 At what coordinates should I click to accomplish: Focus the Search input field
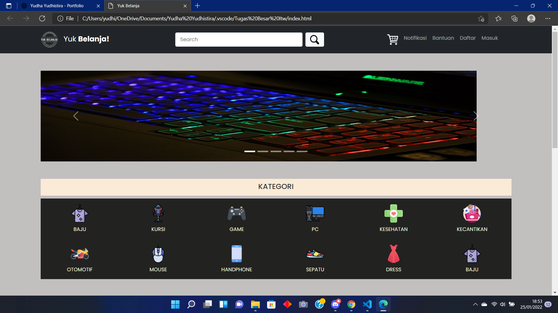pyautogui.click(x=239, y=39)
